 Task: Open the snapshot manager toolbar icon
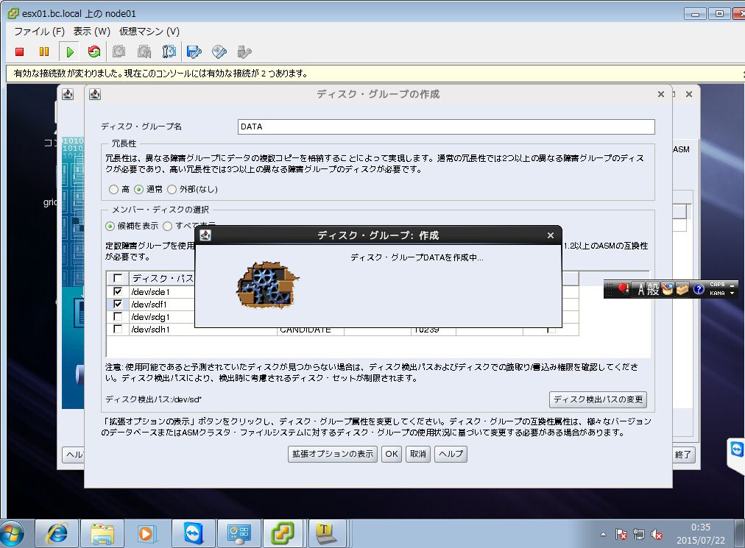point(169,51)
